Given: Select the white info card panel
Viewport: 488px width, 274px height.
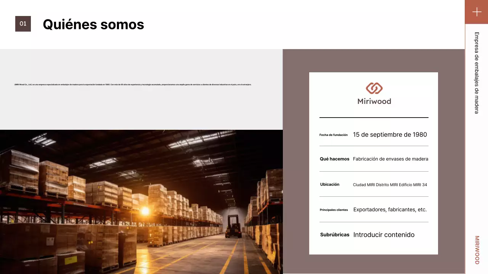Looking at the screenshot, I should (374, 163).
